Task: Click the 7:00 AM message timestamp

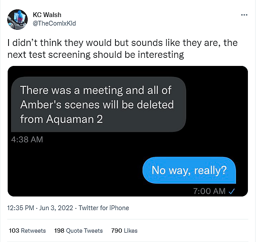Action: pos(209,191)
